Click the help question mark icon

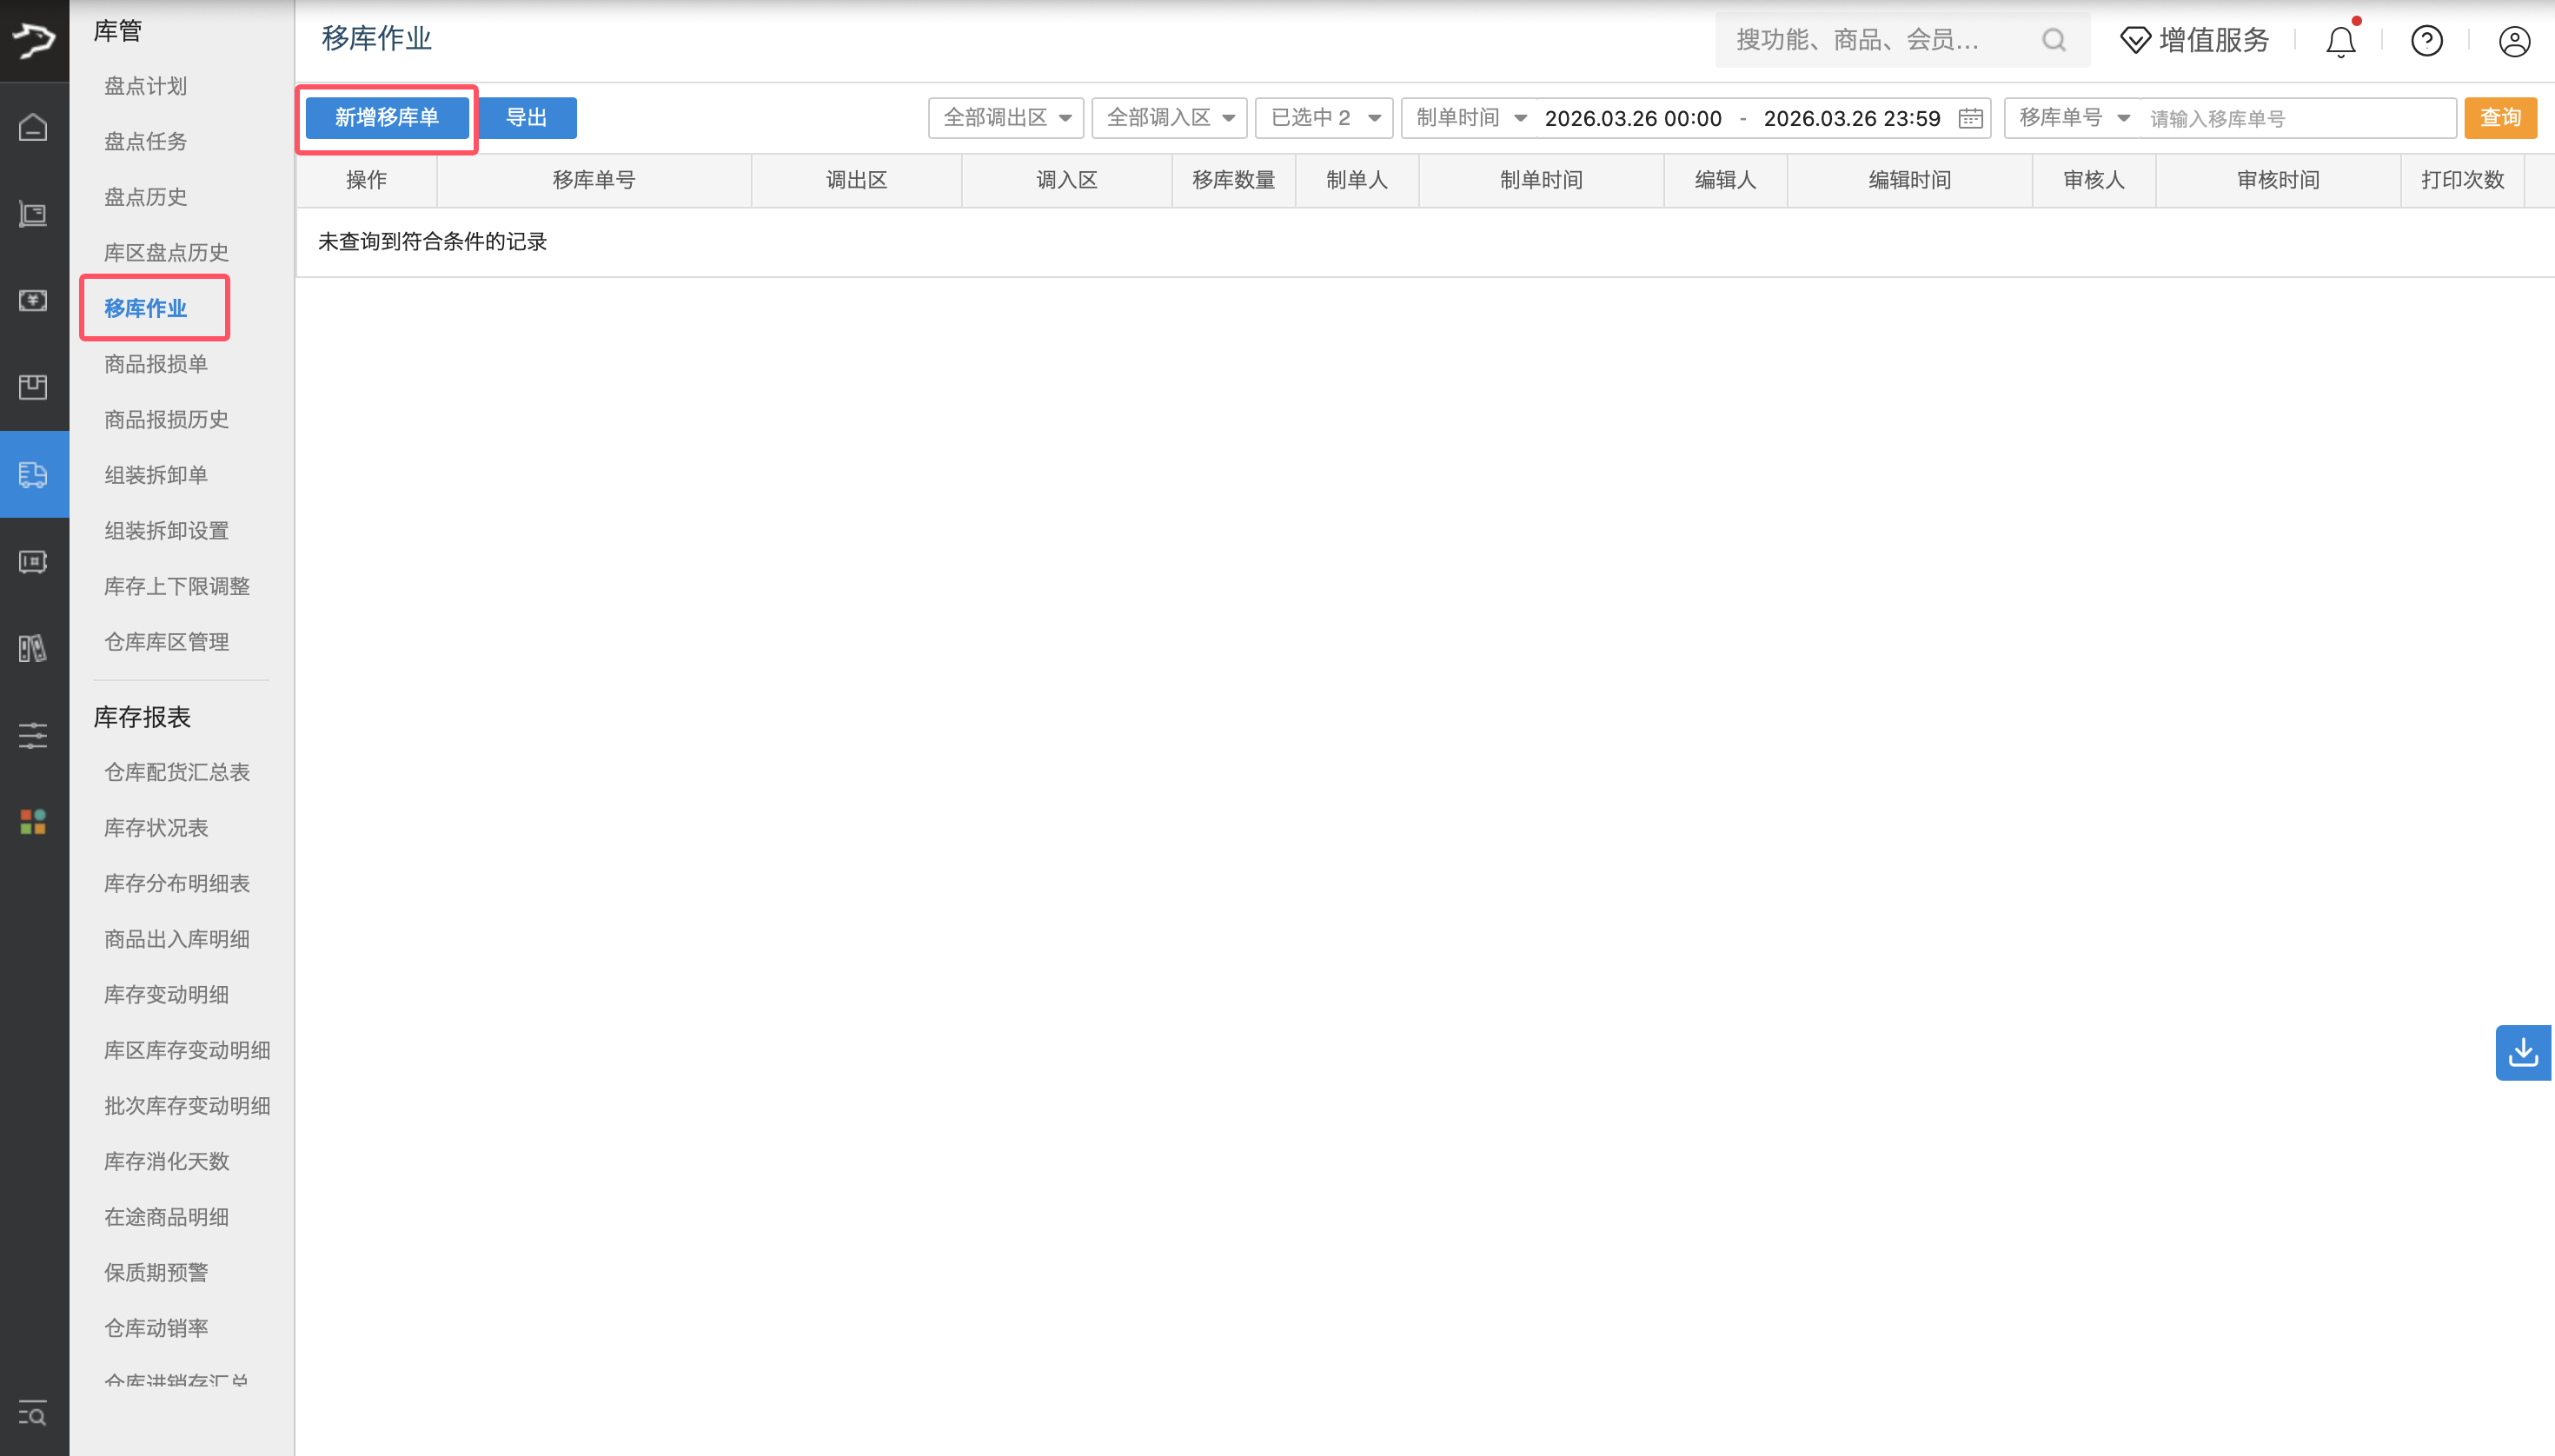click(2426, 41)
